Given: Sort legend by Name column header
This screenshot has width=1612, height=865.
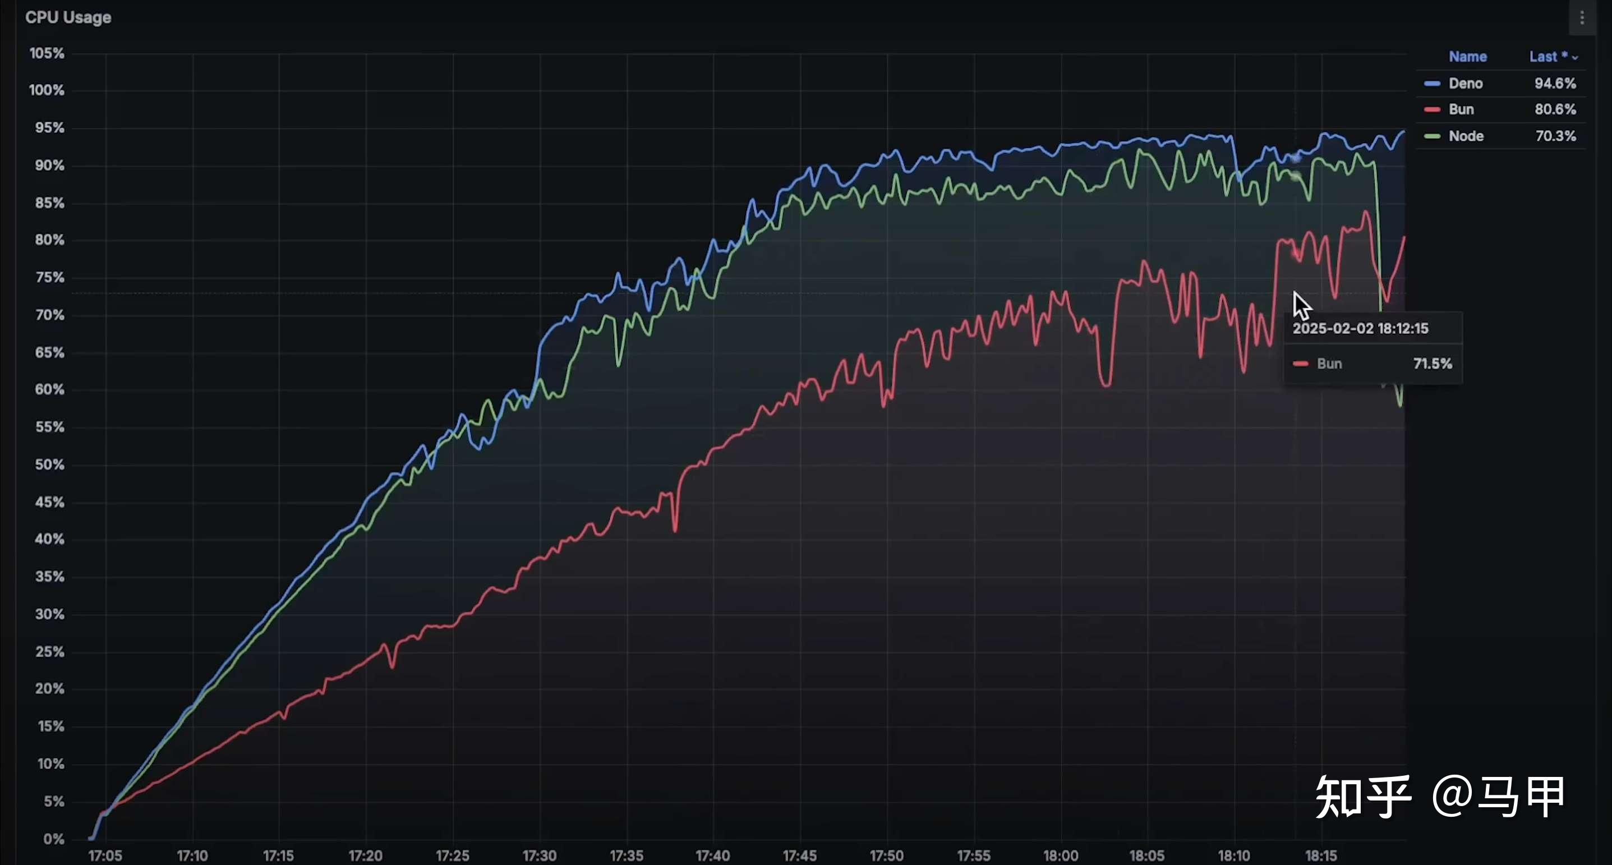Looking at the screenshot, I should (x=1467, y=56).
